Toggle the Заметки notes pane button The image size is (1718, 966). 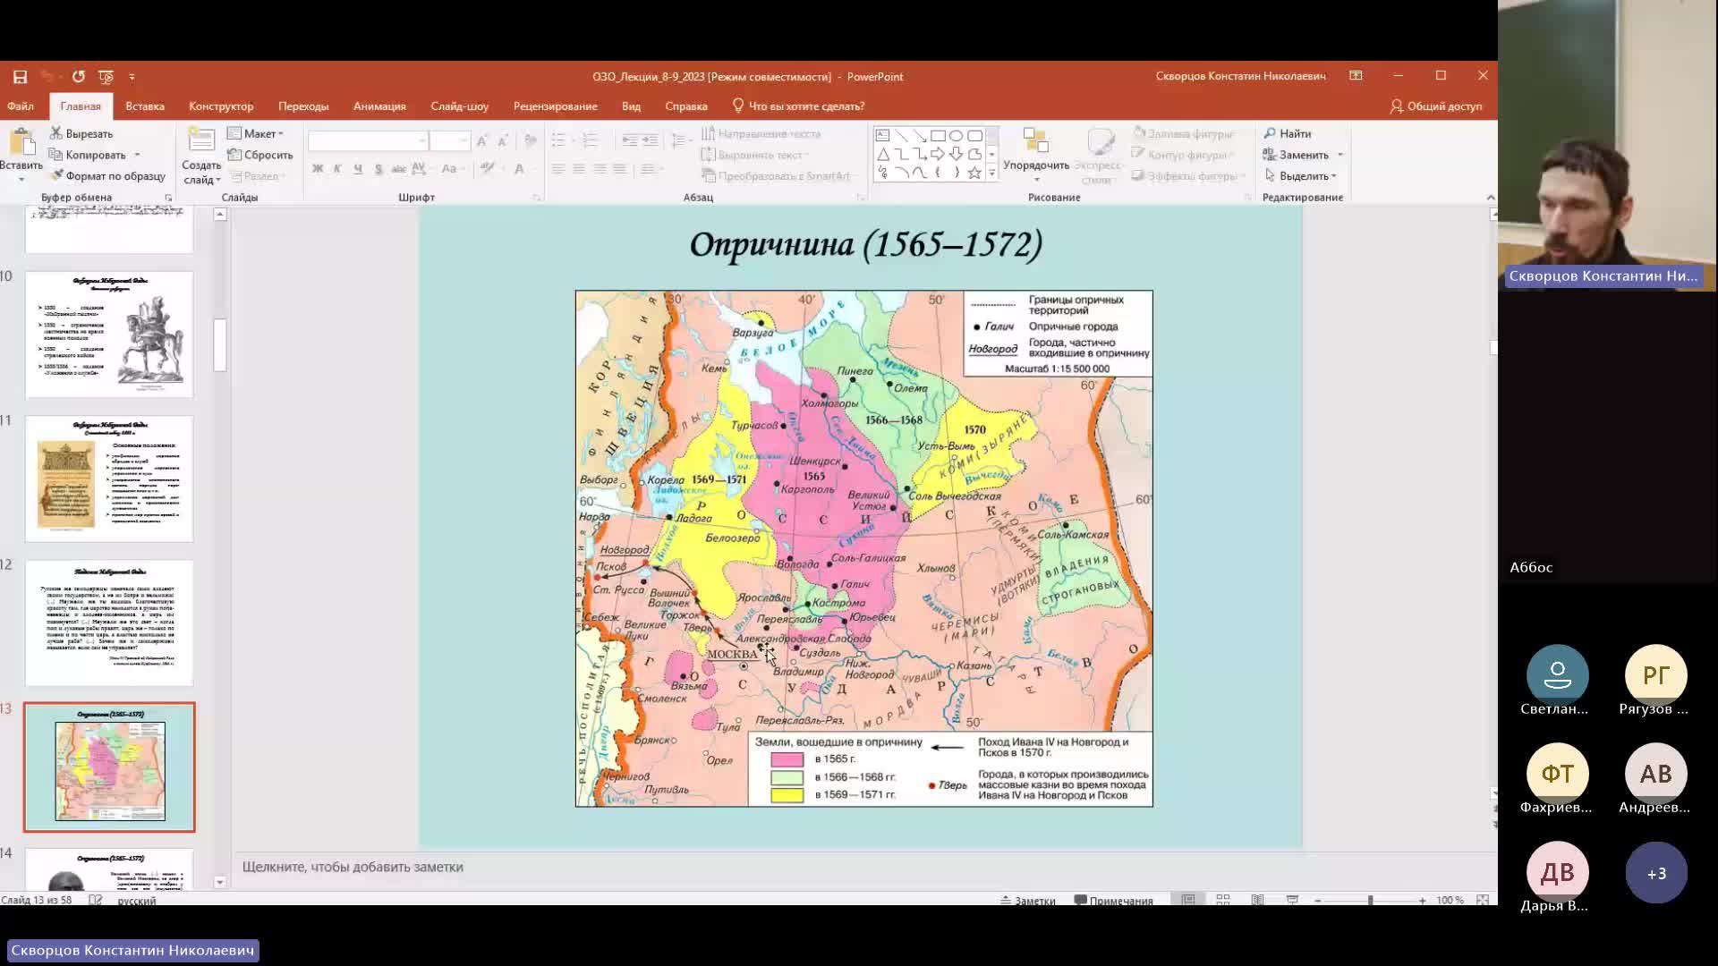(x=1028, y=900)
